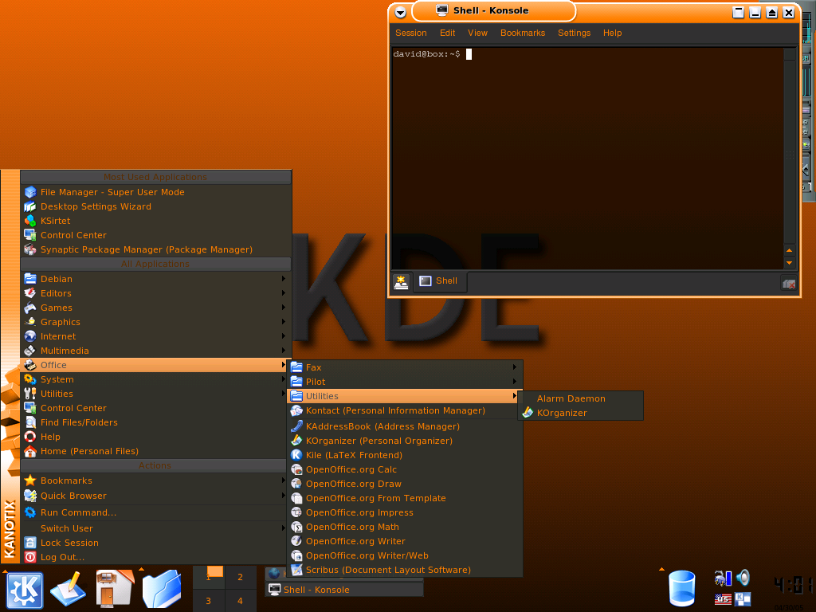Open the System submenu

[x=155, y=379]
